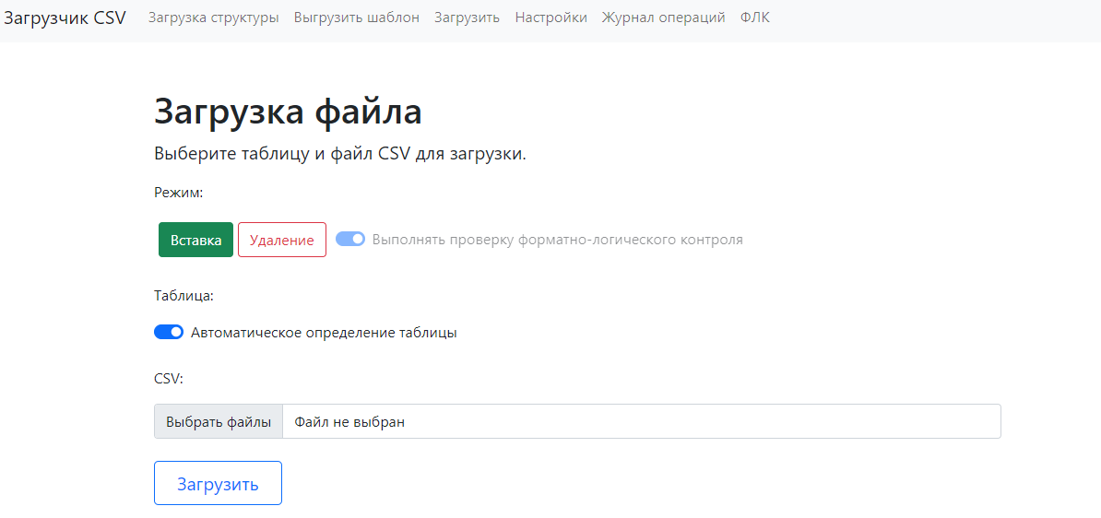
Task: Click the Таблица: section label
Action: [x=183, y=296]
